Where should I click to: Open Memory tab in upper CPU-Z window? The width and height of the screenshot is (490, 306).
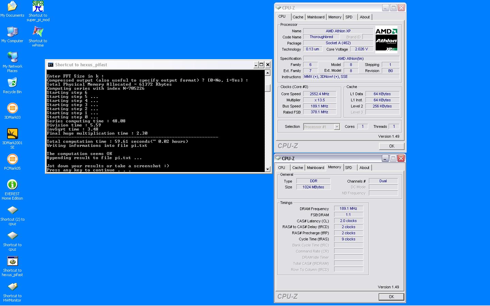[335, 17]
